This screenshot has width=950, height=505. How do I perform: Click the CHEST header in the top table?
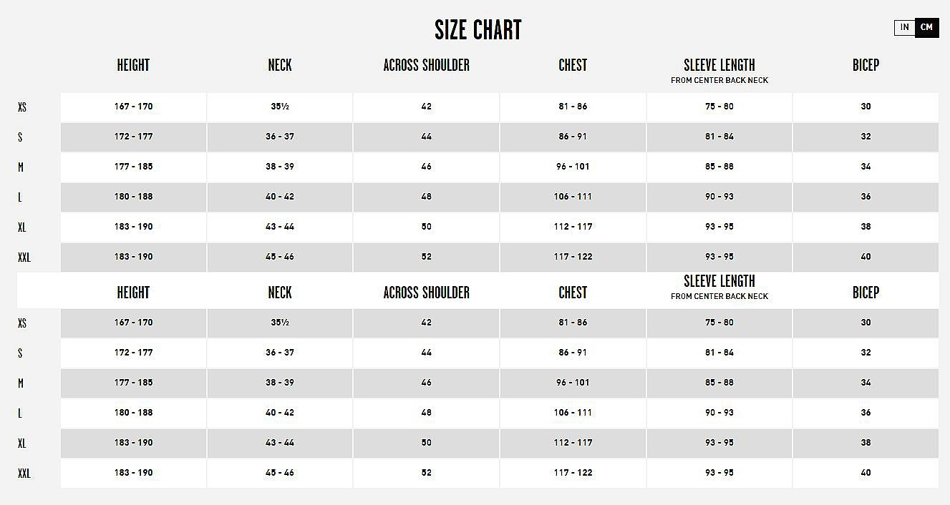click(x=573, y=65)
